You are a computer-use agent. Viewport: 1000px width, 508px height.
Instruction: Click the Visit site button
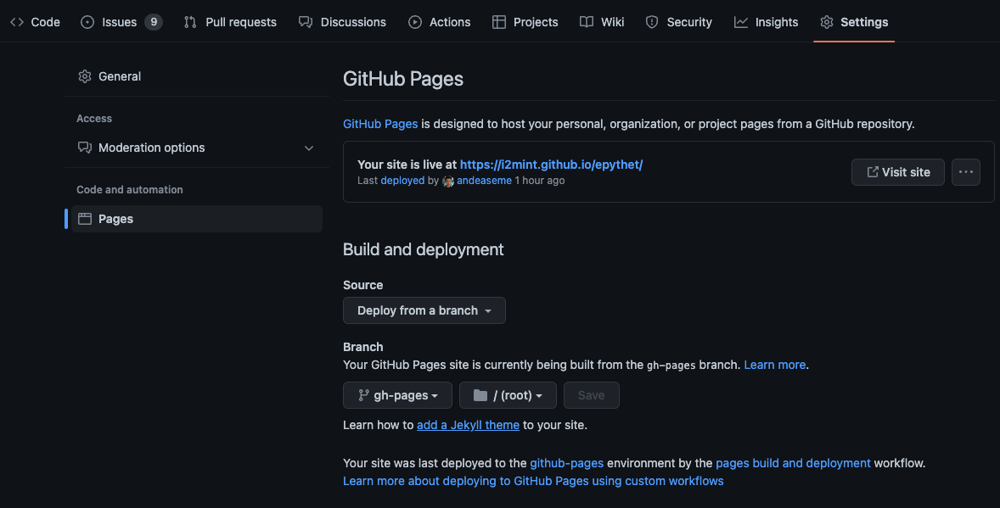coord(897,172)
